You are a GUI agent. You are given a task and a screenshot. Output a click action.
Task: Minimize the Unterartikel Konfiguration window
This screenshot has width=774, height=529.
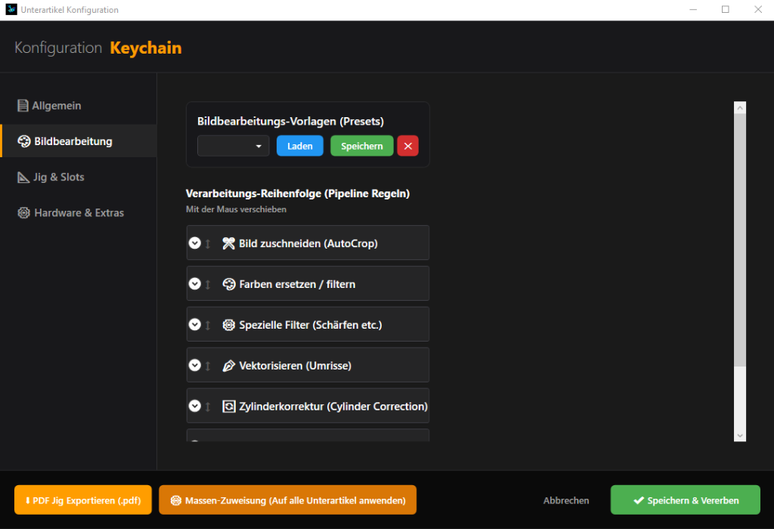tap(693, 9)
